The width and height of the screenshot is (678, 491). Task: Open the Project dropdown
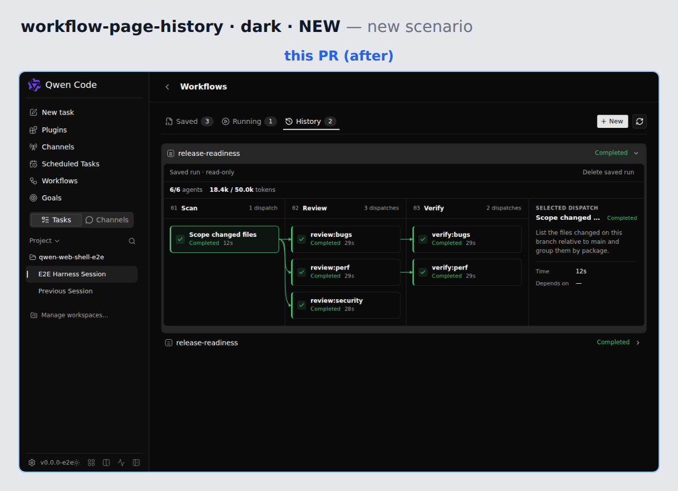click(44, 240)
